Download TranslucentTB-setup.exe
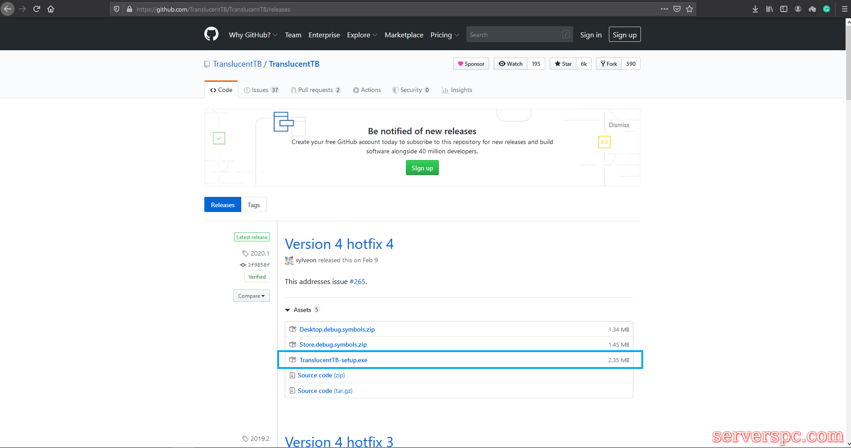851x448 pixels. coord(333,360)
